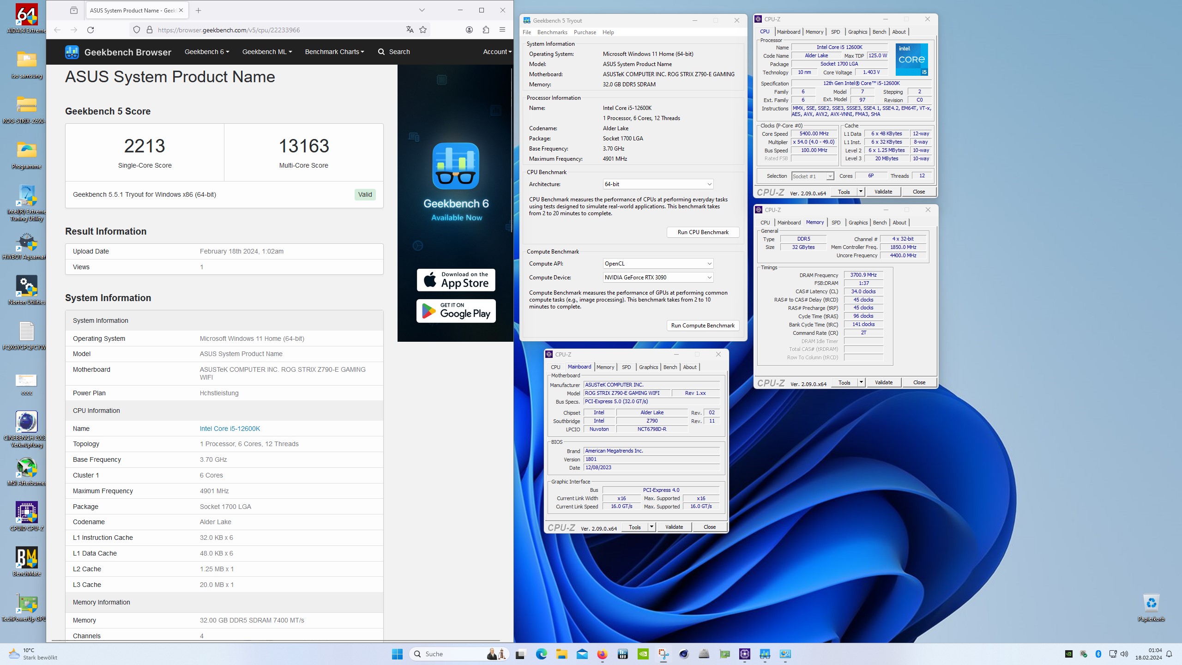Open the Compute API OpenCL dropdown

[658, 264]
